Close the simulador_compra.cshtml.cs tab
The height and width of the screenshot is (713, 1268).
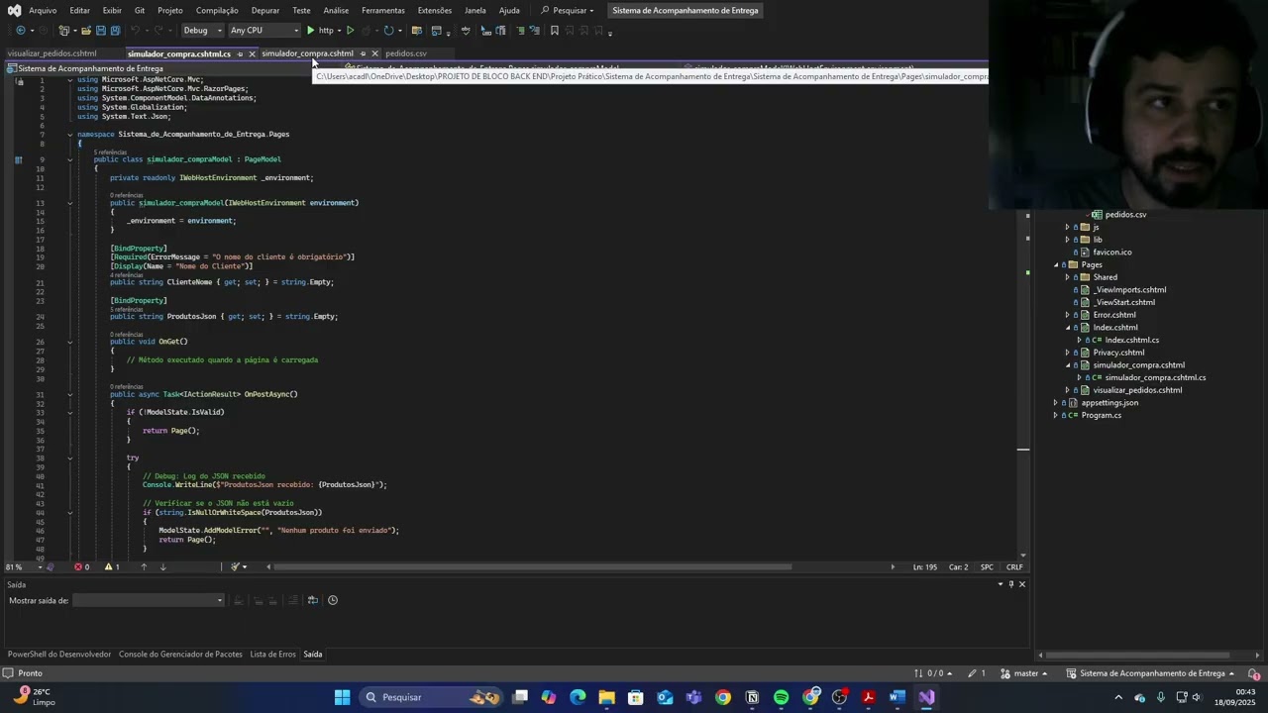[x=253, y=53]
